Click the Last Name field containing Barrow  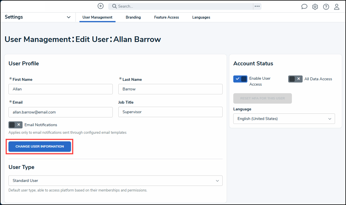[170, 89]
